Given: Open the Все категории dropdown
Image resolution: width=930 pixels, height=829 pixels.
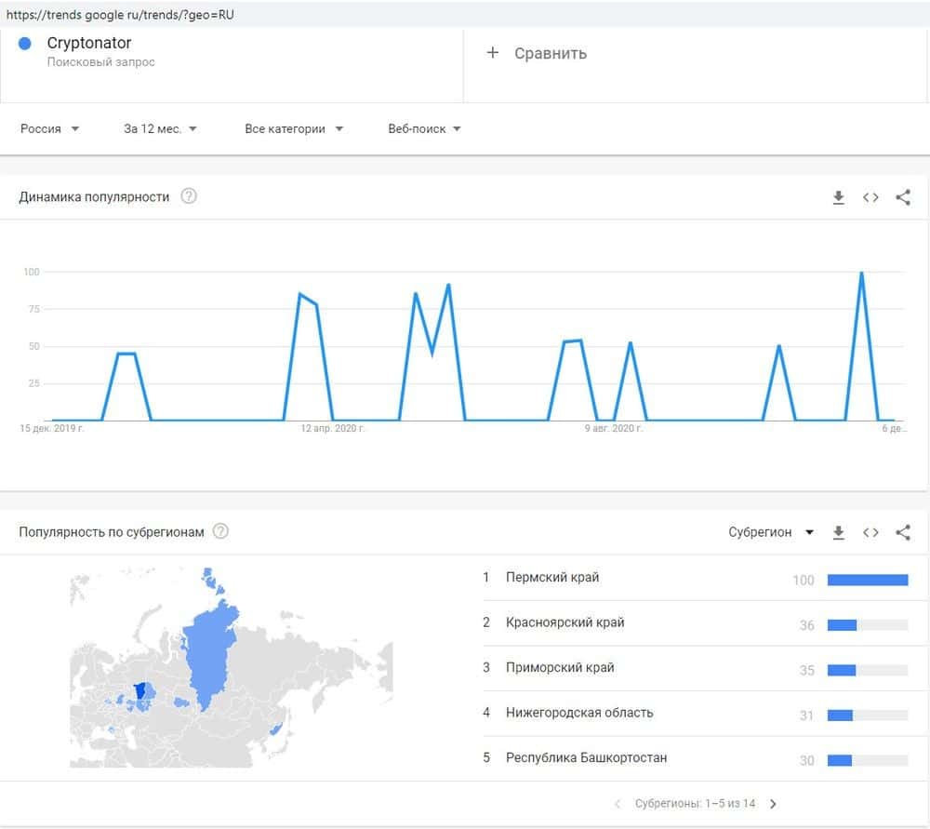Looking at the screenshot, I should [294, 128].
